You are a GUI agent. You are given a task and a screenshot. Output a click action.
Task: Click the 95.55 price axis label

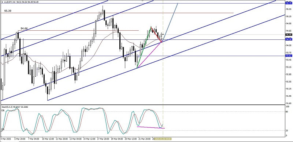[288, 9]
